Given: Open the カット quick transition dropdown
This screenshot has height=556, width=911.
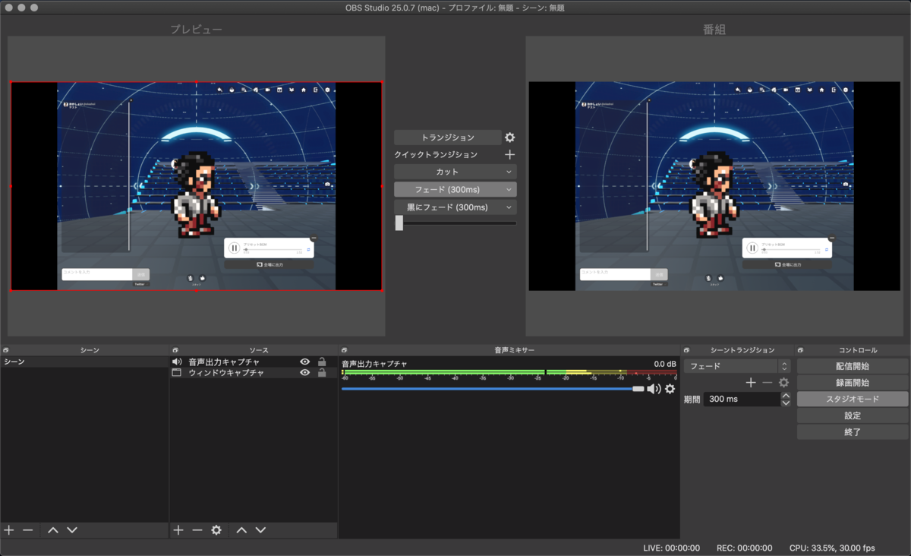Looking at the screenshot, I should [x=455, y=172].
